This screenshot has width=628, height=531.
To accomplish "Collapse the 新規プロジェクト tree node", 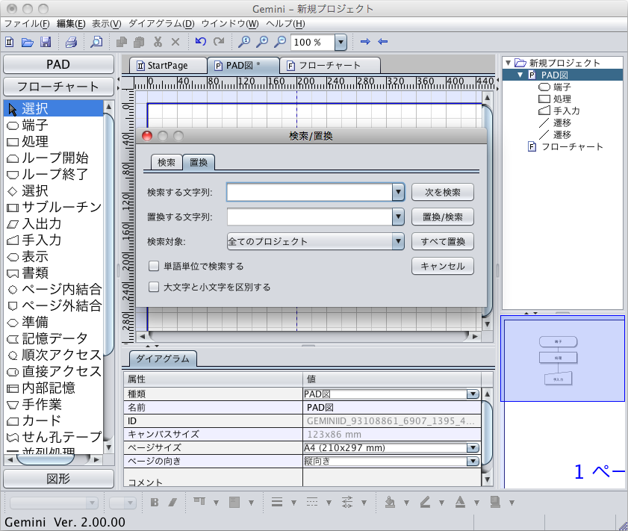I will tap(509, 63).
